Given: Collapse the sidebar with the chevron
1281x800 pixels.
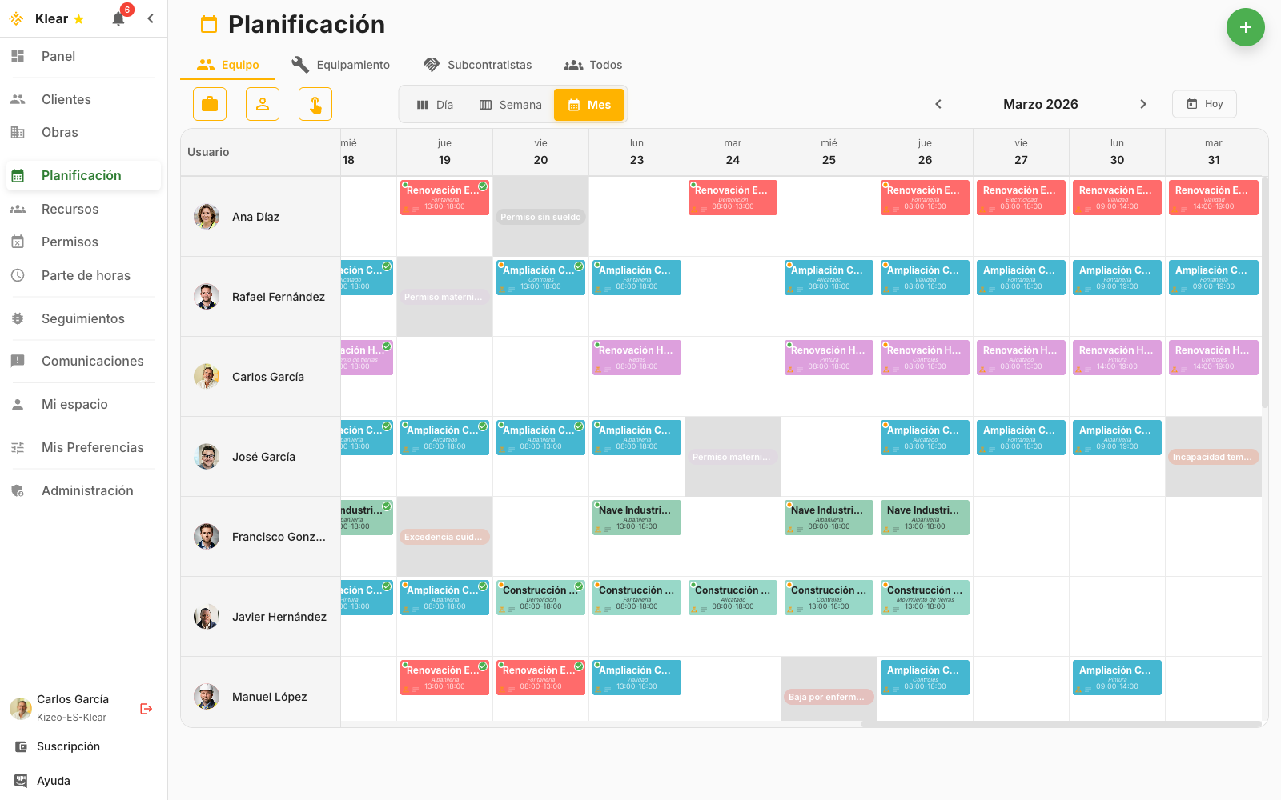Looking at the screenshot, I should coord(151,18).
